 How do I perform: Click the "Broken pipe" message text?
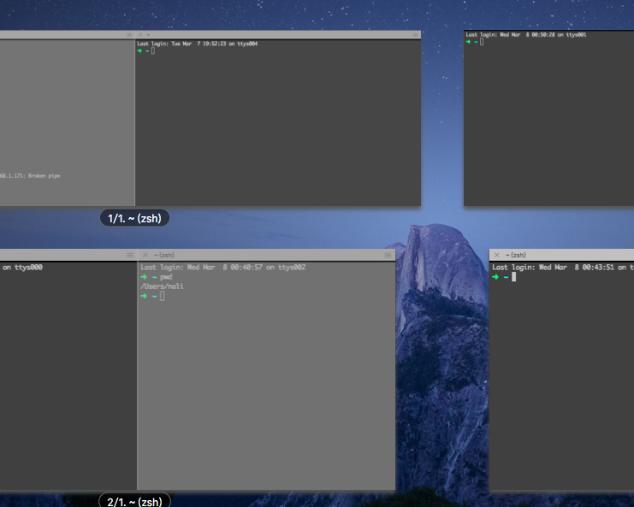coord(44,176)
